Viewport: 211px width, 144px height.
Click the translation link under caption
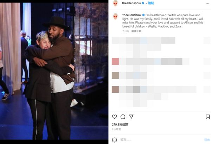136,31
